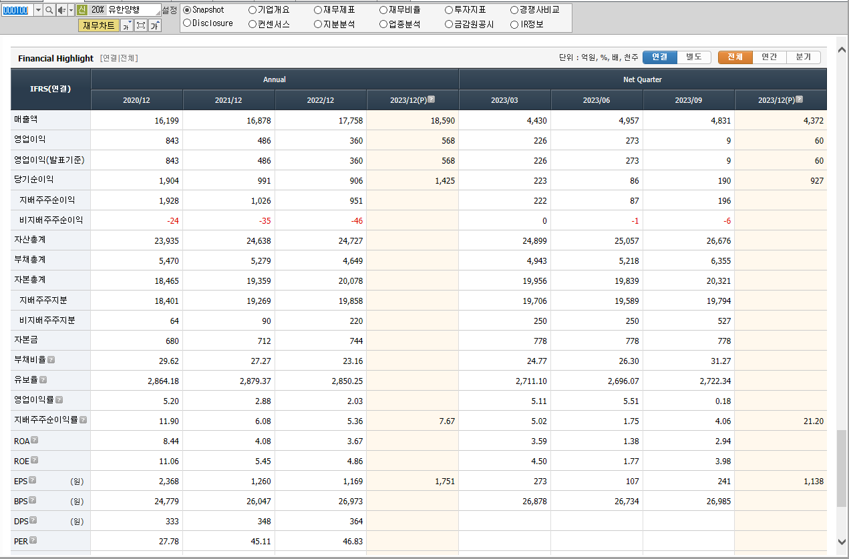
Task: Select the Snapshot radio button
Action: click(187, 10)
